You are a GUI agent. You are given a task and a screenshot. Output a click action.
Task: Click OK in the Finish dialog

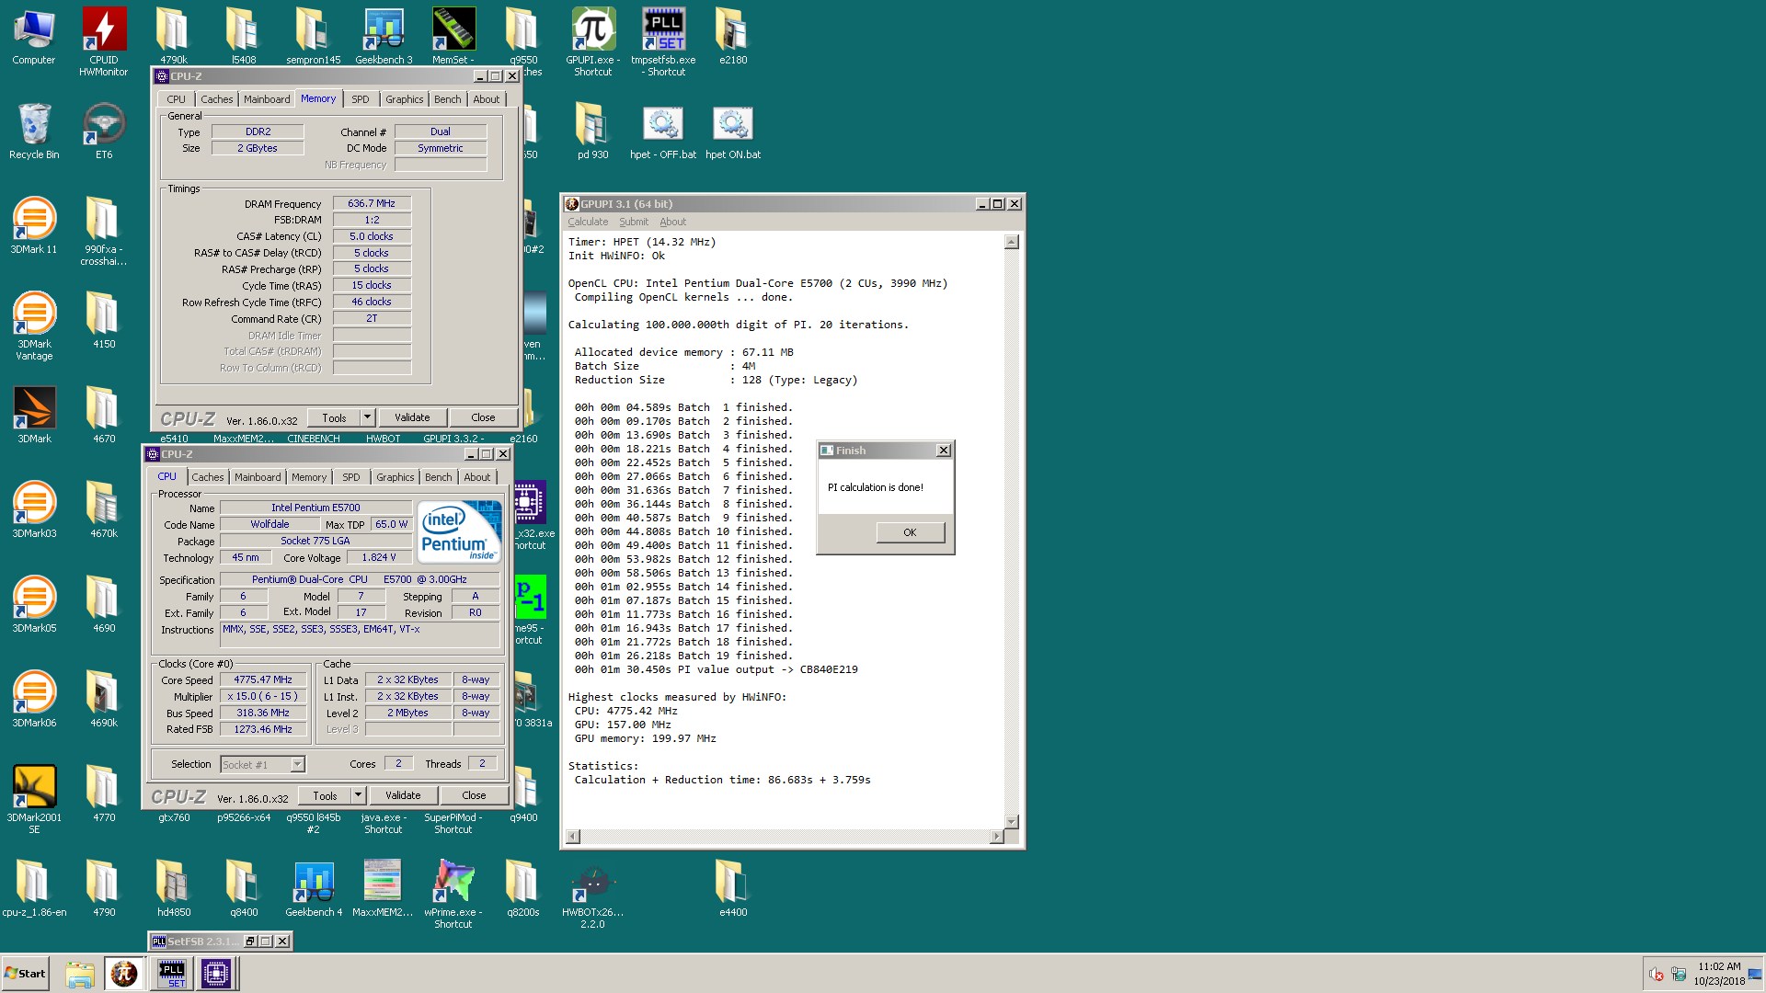click(910, 532)
